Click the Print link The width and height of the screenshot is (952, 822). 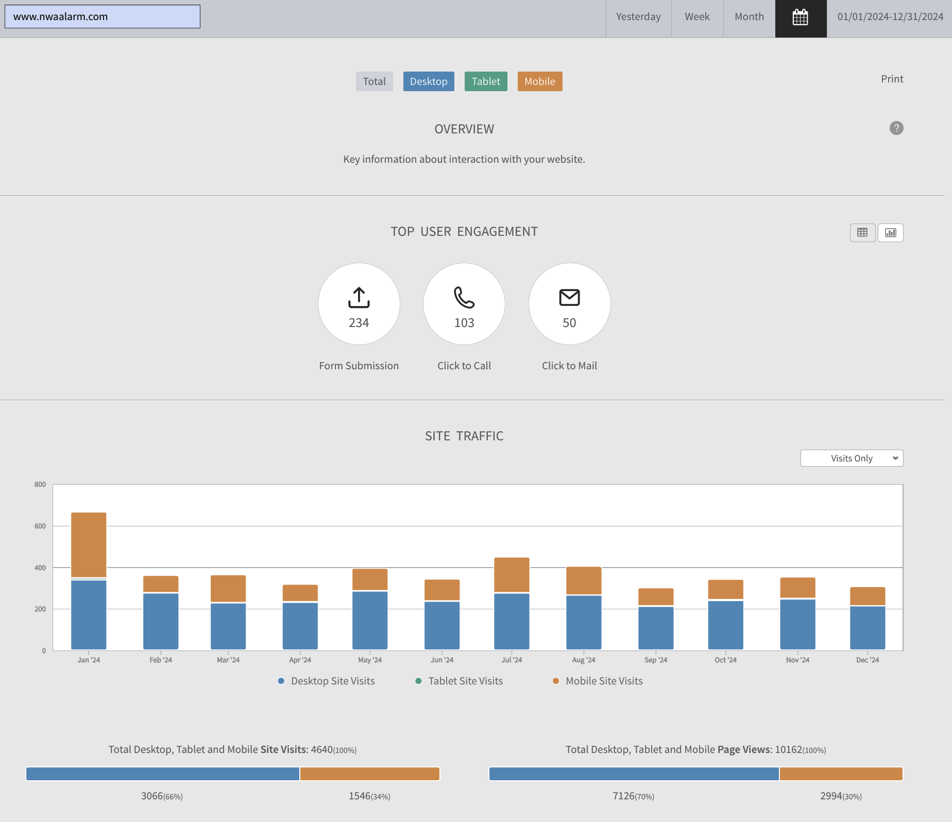892,79
